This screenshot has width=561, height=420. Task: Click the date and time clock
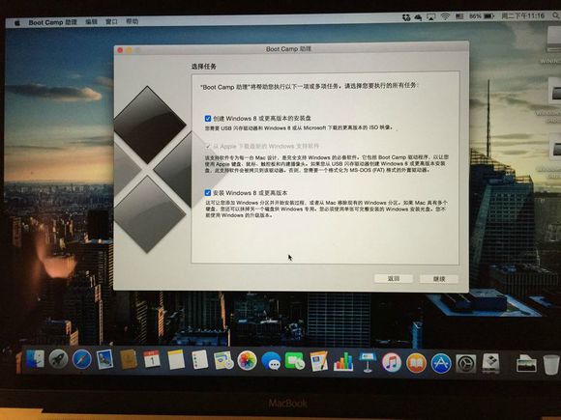[522, 15]
